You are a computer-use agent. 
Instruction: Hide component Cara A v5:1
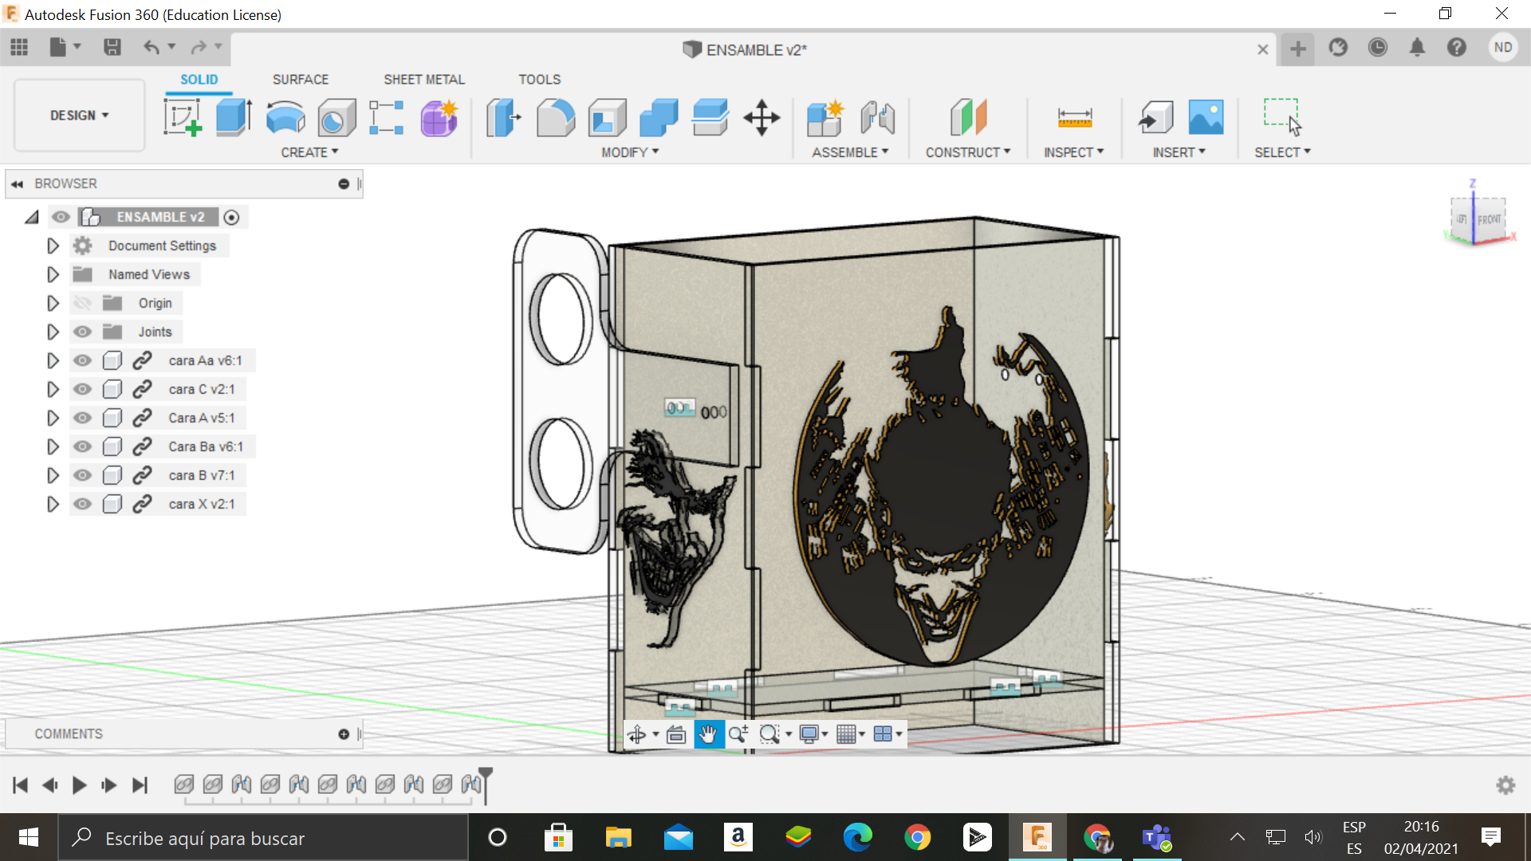[82, 418]
